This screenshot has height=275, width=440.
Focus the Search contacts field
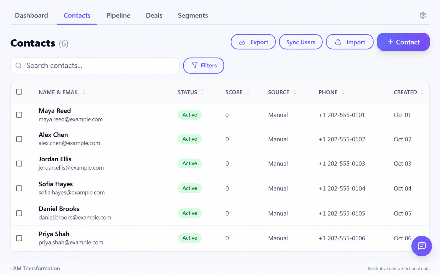click(95, 66)
